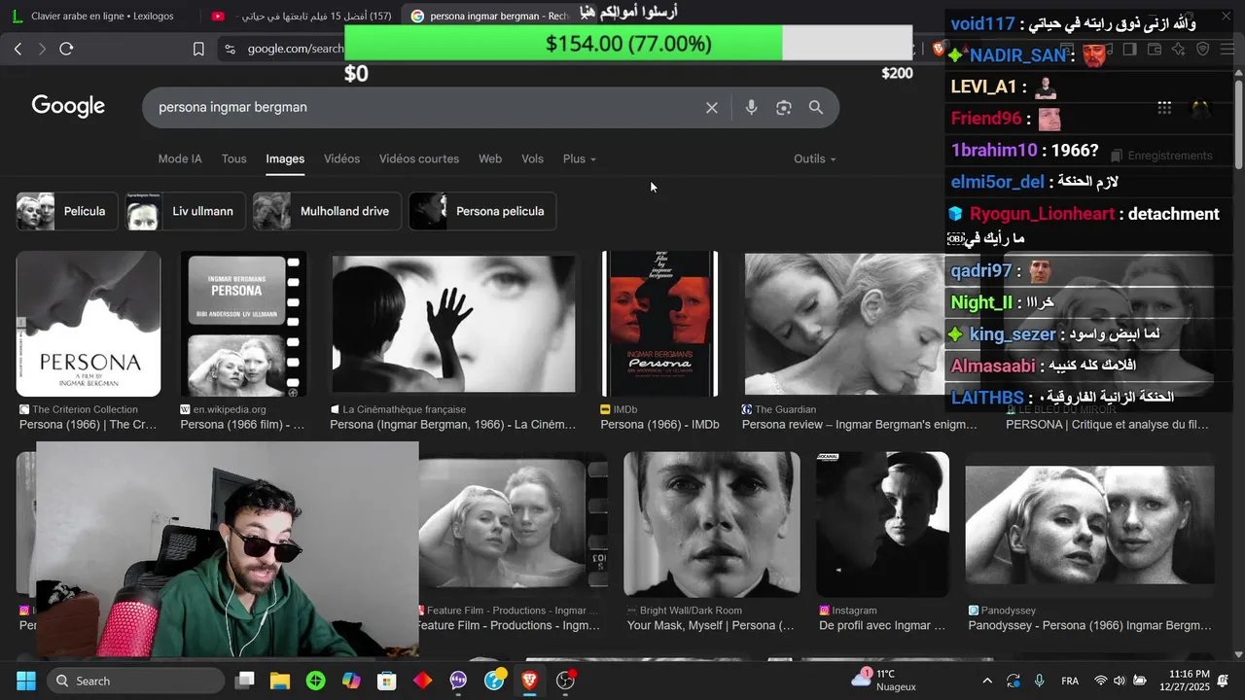Screen dimensions: 1245x700
Task: Open Criterion Collection Persona poster image
Action: pyautogui.click(x=89, y=324)
